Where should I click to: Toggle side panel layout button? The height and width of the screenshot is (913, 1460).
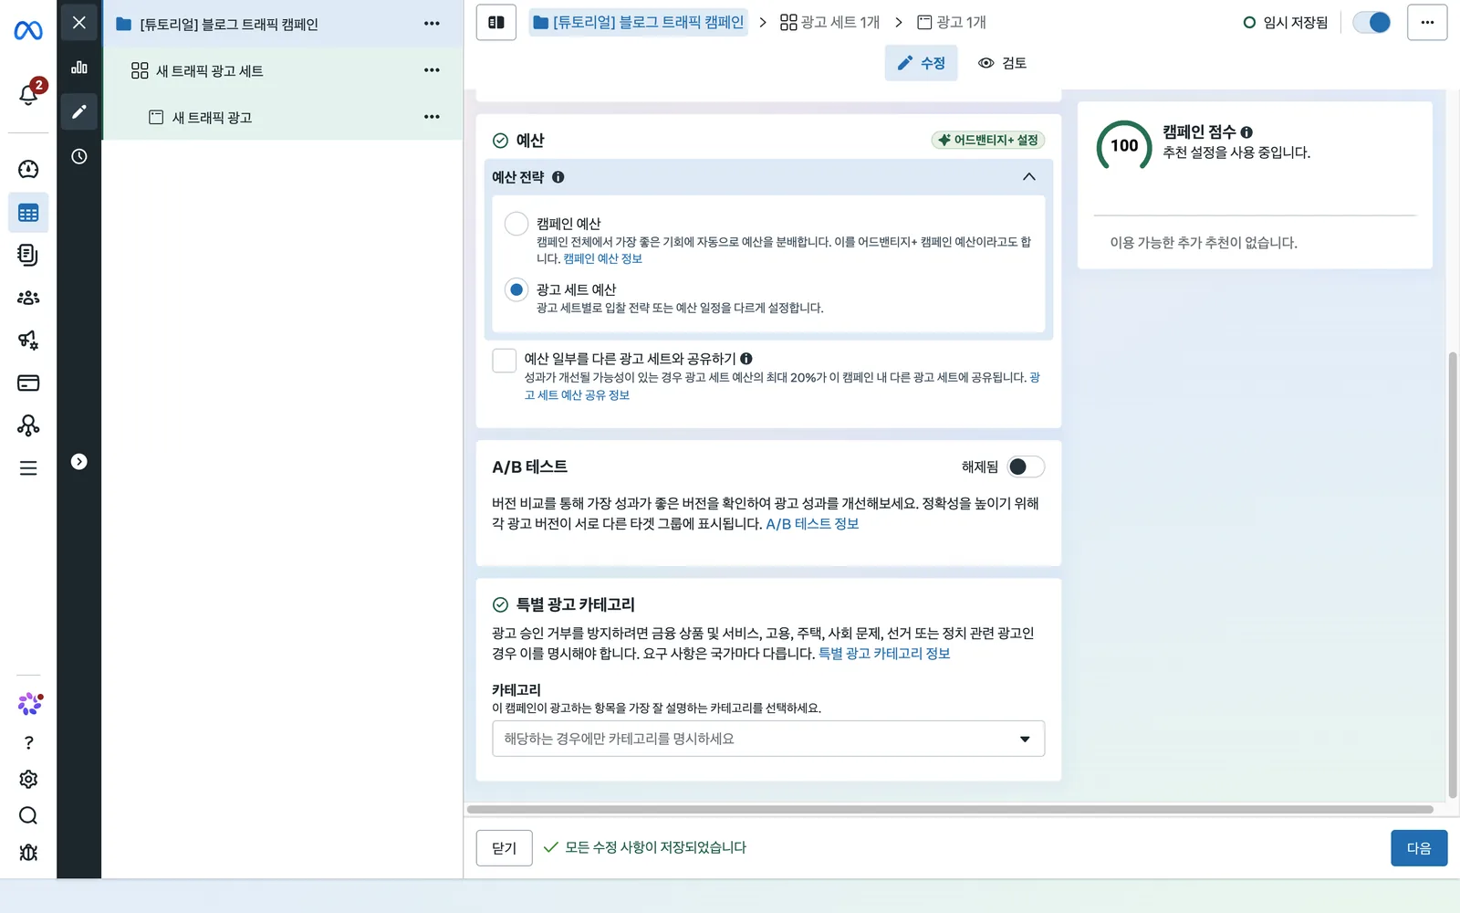[x=496, y=22]
